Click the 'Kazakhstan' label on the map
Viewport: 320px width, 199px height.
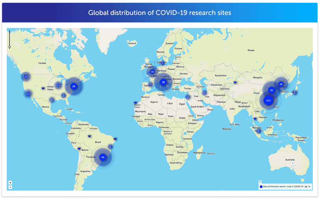point(220,75)
